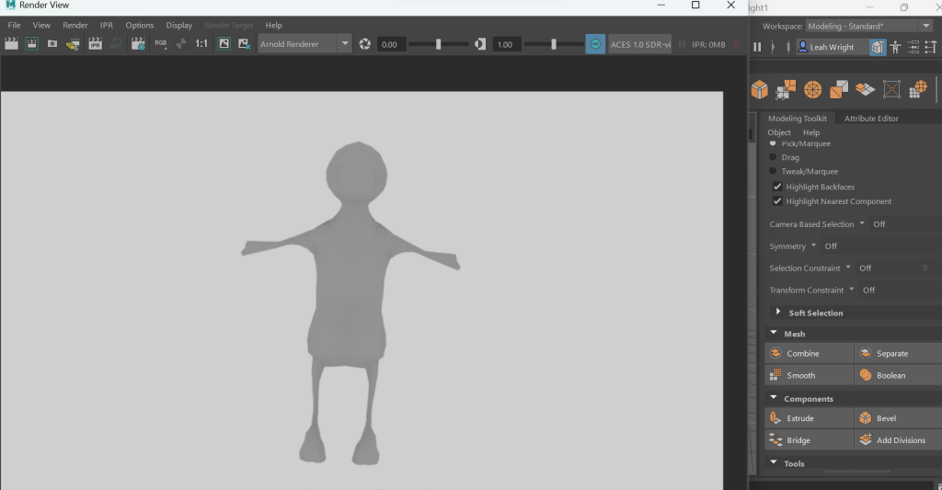Switch to the Modeling Toolkit tab
Image resolution: width=942 pixels, height=490 pixels.
point(798,119)
